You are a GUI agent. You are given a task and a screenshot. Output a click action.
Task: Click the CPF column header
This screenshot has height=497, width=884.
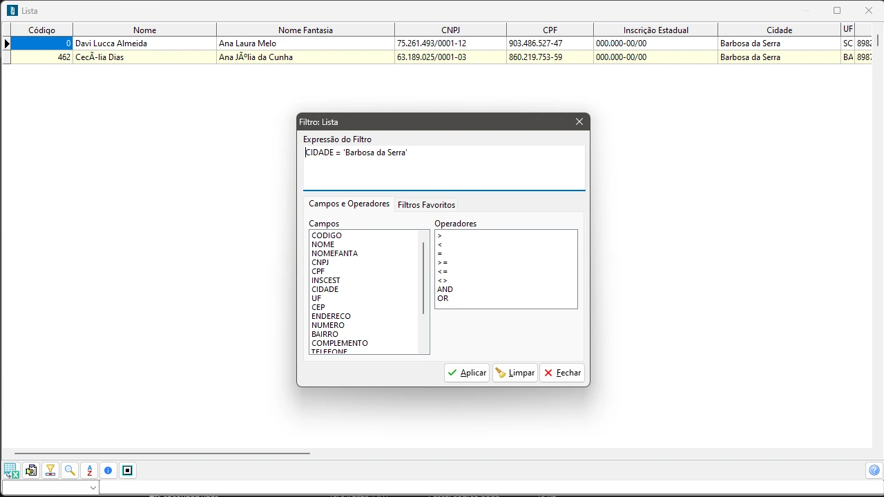pos(550,30)
